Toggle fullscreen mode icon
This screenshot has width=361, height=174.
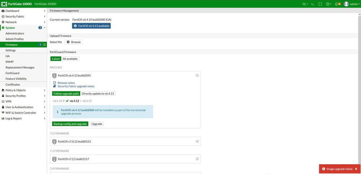320,4
